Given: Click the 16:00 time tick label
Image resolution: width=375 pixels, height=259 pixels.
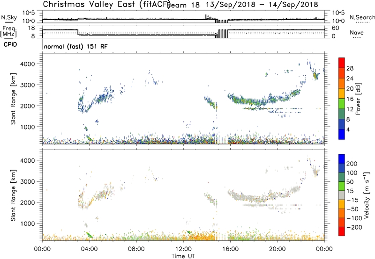Looking at the screenshot, I should [x=230, y=249].
